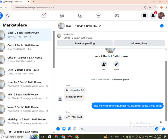Open the weather widget showing 31°C Smoke
168x139 pixels.
(x=112, y=137)
